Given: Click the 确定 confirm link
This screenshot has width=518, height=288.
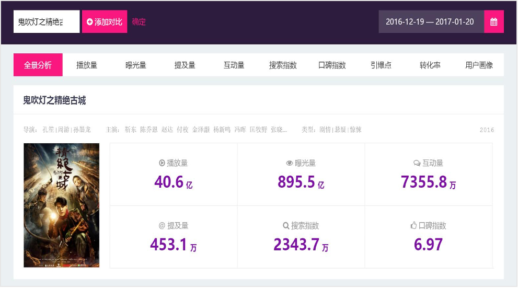Looking at the screenshot, I should pyautogui.click(x=139, y=22).
